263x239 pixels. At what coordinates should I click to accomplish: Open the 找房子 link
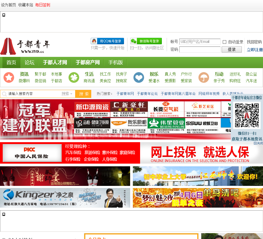pyautogui.click(x=121, y=74)
